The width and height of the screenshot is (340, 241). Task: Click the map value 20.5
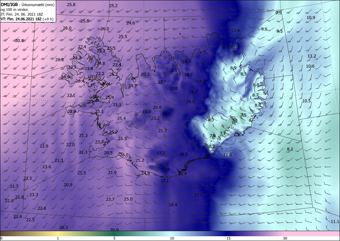(x=108, y=153)
